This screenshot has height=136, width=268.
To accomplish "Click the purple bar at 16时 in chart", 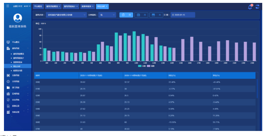I will [x=192, y=49].
